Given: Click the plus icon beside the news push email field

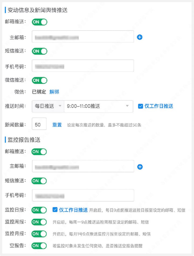Looking at the screenshot, I should (x=140, y=37).
